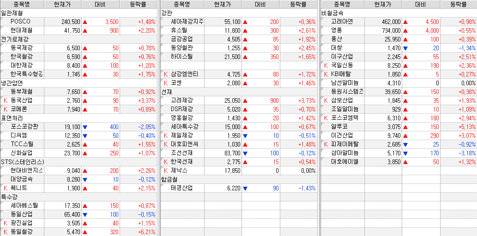Click the 종목명 header above 일관제철
The width and height of the screenshot is (477, 236).
click(22, 4)
